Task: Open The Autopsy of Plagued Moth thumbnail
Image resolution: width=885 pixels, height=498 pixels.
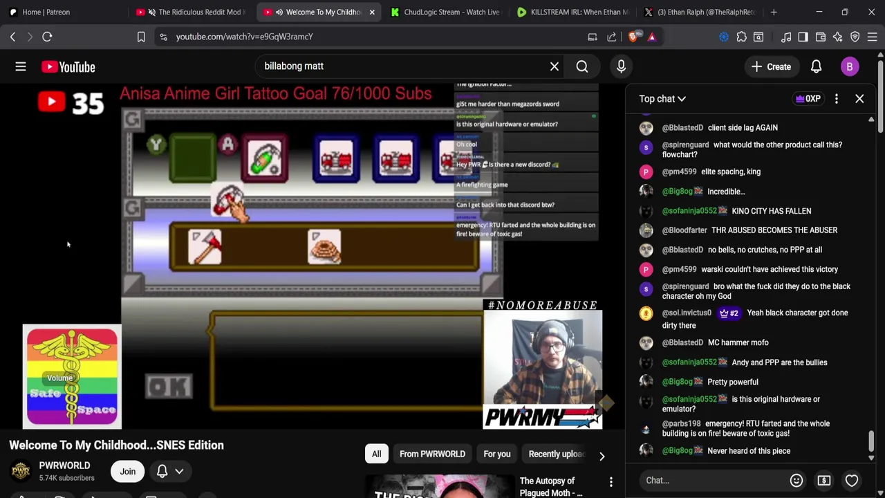Action: pos(439,486)
